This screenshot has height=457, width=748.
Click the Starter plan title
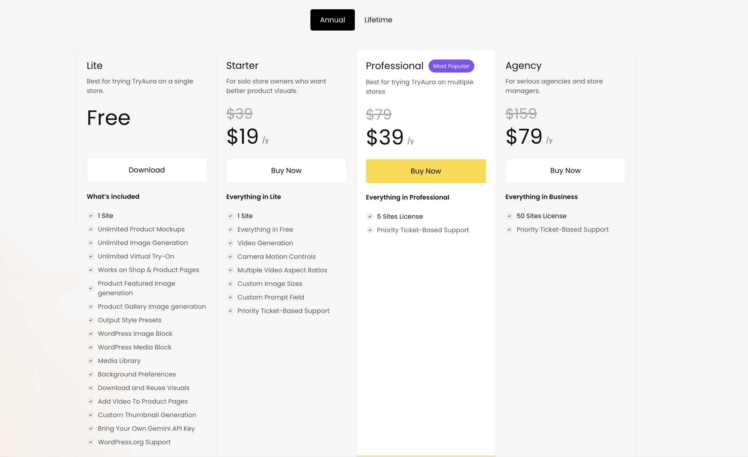coord(242,65)
